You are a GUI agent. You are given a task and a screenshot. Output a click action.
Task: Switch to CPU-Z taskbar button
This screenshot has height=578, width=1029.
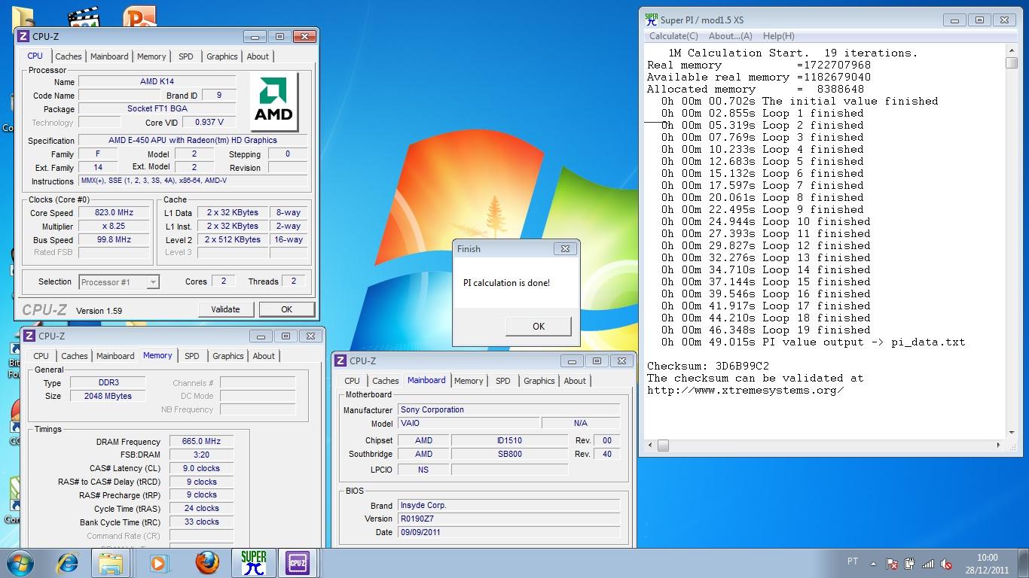298,563
